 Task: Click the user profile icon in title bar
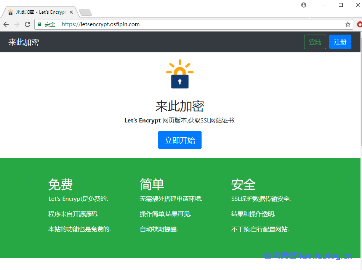click(303, 5)
